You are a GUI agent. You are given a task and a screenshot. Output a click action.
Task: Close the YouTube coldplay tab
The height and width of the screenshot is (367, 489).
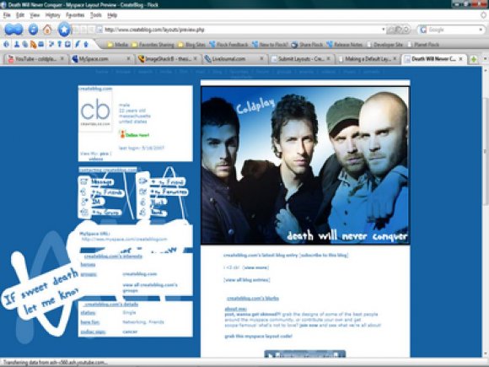tap(62, 58)
